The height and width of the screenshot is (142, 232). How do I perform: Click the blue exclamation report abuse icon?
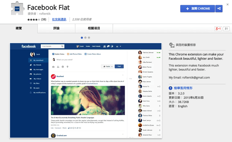tap(171, 88)
